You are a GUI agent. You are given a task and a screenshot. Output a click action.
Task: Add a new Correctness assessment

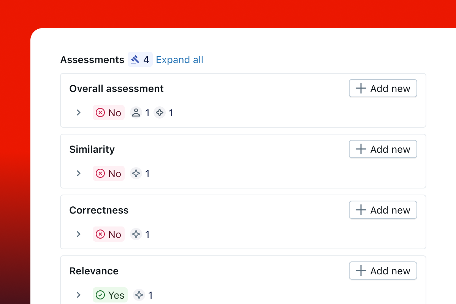tap(383, 210)
